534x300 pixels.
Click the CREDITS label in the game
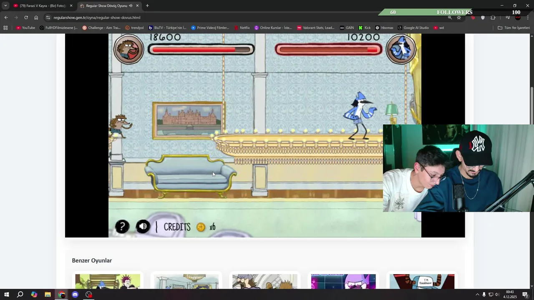(177, 227)
